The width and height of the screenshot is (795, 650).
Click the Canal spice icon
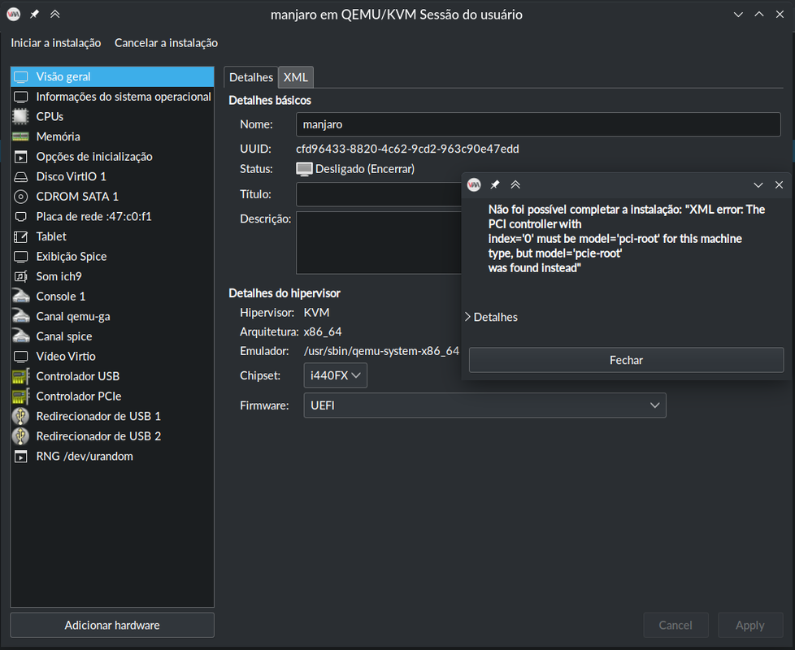click(21, 336)
